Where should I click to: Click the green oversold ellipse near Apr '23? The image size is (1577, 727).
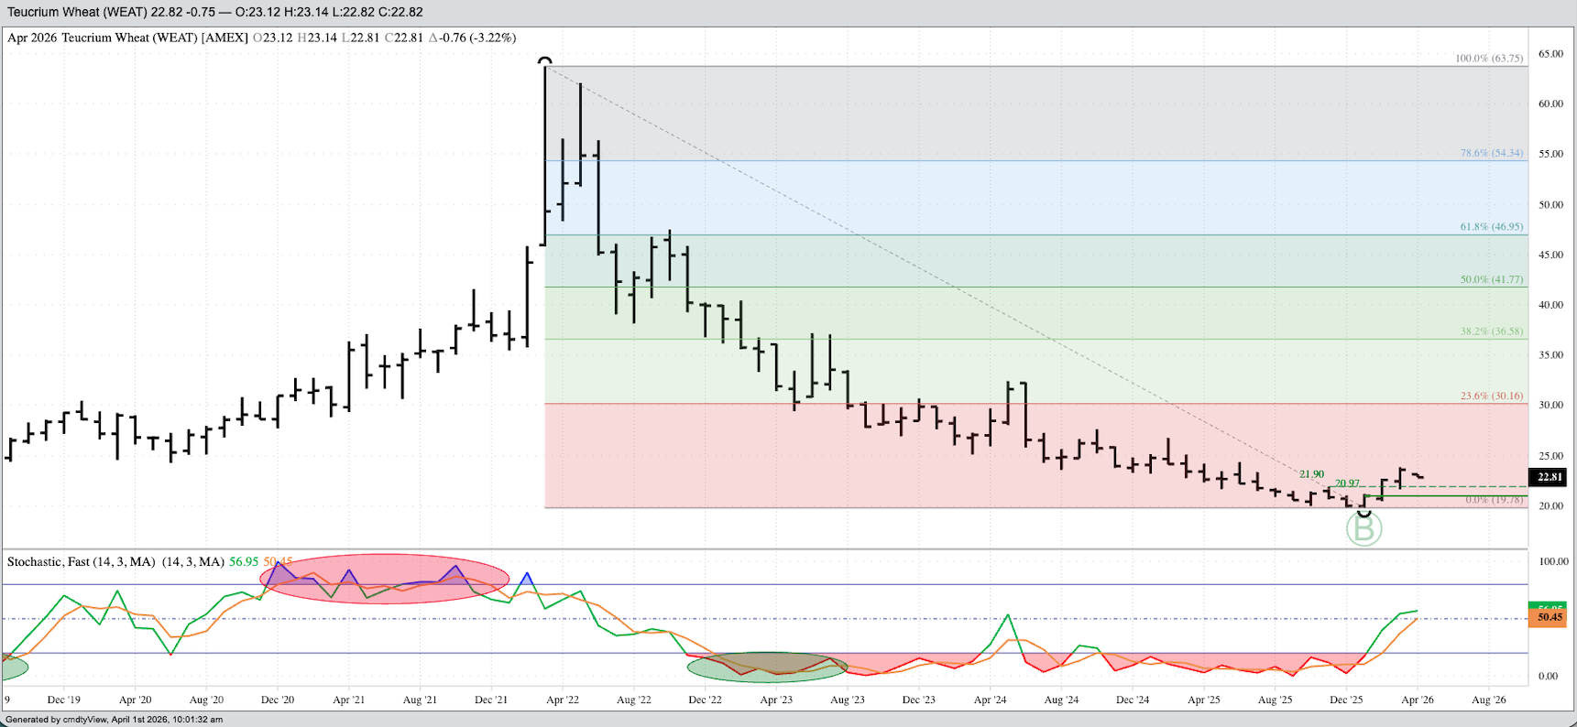(768, 667)
